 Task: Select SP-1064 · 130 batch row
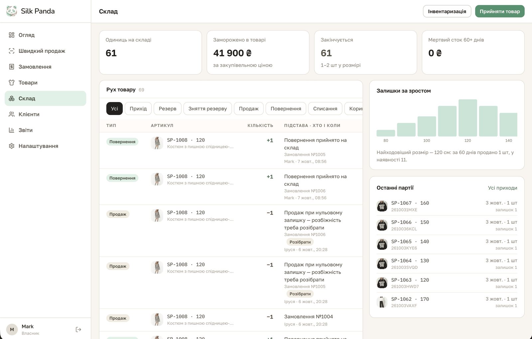(447, 264)
